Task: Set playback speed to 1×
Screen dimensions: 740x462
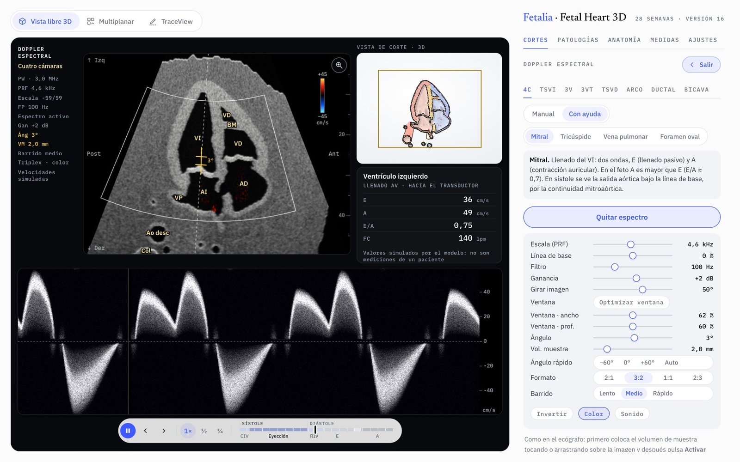Action: tap(188, 431)
